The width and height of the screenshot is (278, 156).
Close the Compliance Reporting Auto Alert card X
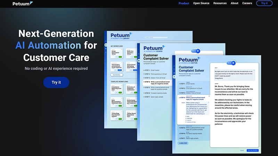pyautogui.click(x=122, y=85)
